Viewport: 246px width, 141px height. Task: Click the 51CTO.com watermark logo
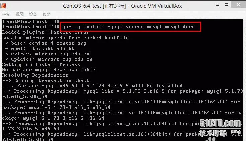point(221,123)
